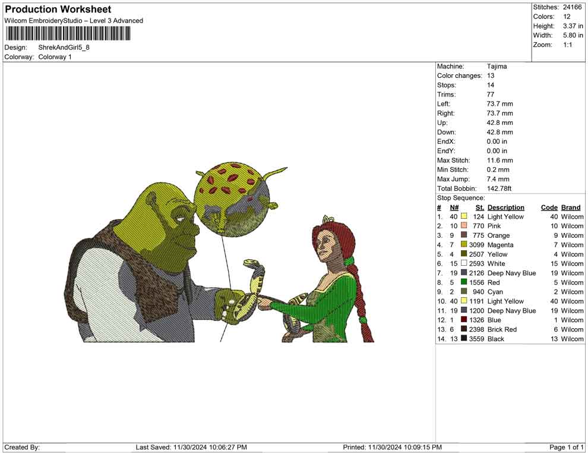Click the Shrek and Fiona embroidery preview
This screenshot has width=588, height=453.
[219, 252]
